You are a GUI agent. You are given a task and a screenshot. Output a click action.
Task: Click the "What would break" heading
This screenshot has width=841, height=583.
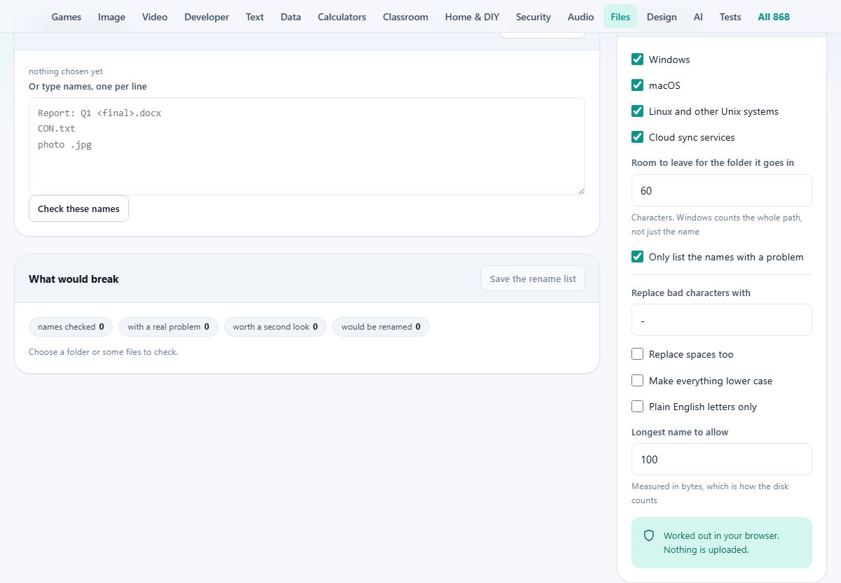pyautogui.click(x=74, y=279)
